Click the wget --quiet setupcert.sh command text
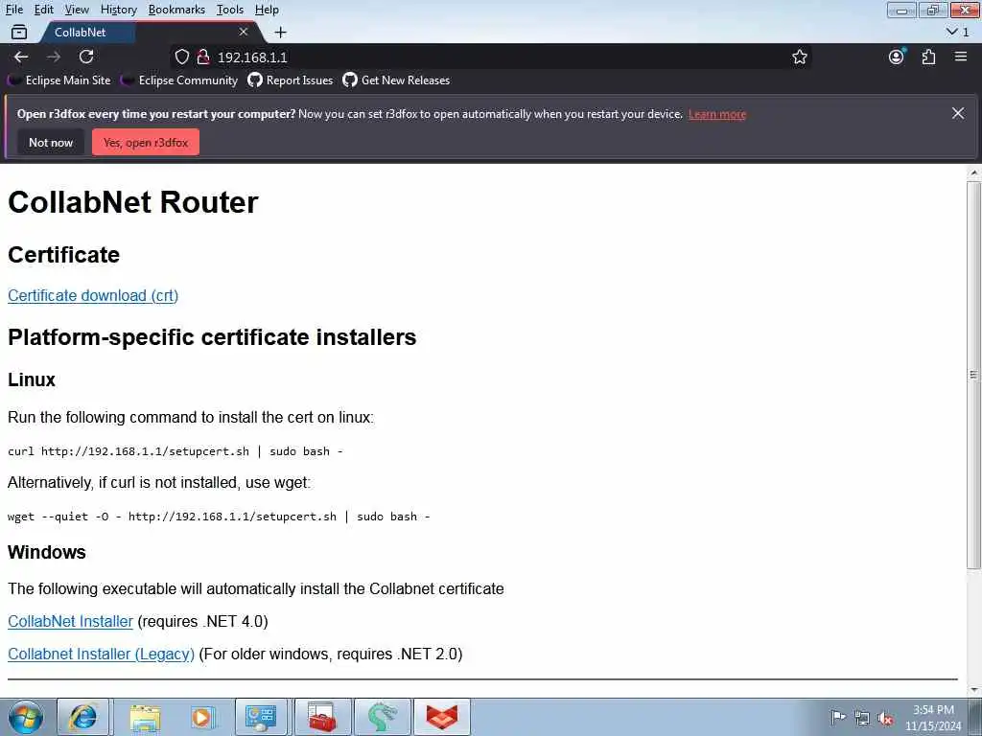 (219, 517)
